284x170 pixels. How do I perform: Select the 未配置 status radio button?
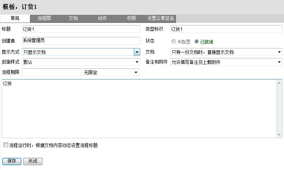tap(174, 42)
